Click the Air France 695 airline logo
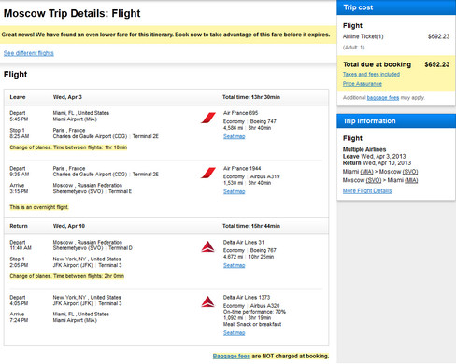456x364 pixels. (208, 118)
